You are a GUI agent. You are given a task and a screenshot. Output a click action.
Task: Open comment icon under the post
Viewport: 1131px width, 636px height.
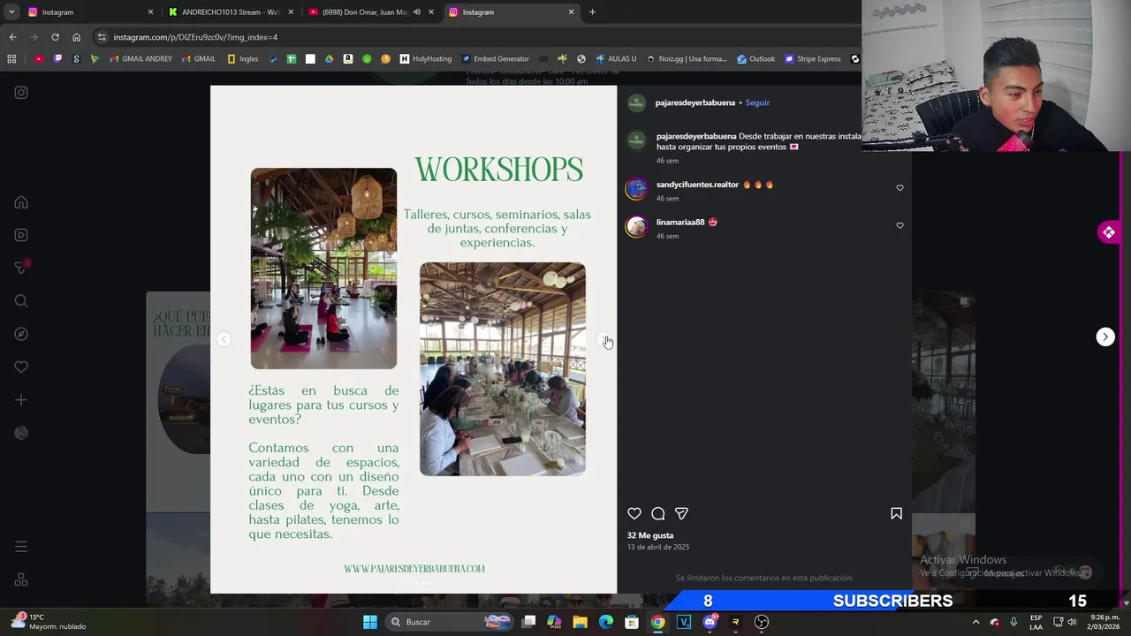click(x=658, y=513)
